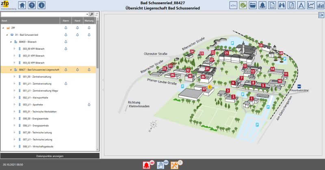
Task: Open the Help question mark icon
Action: coord(32,5)
